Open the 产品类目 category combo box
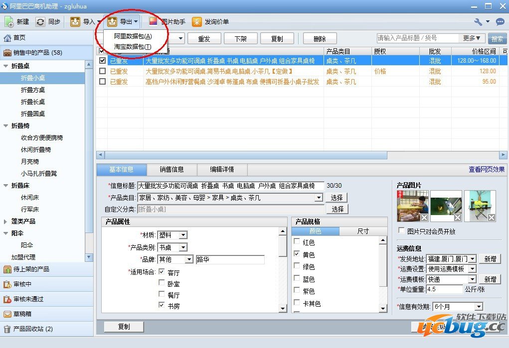The width and height of the screenshot is (509, 348). 230,198
